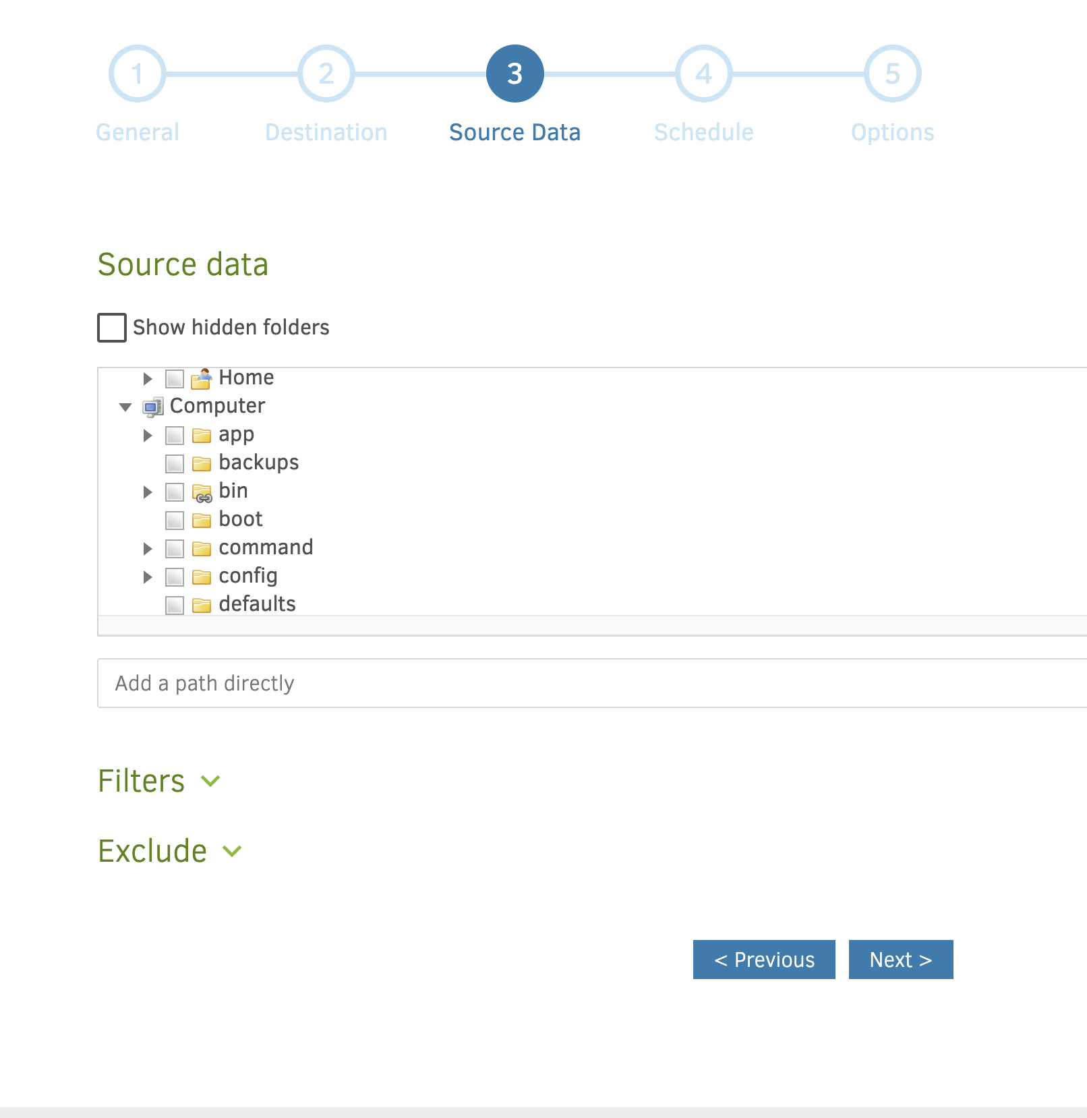Enable Show hidden folders checkbox
The image size is (1087, 1118).
[112, 328]
